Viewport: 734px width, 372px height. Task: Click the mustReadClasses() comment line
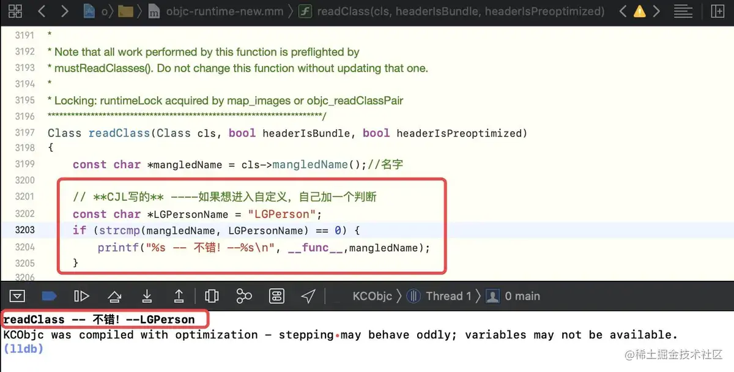pyautogui.click(x=238, y=68)
